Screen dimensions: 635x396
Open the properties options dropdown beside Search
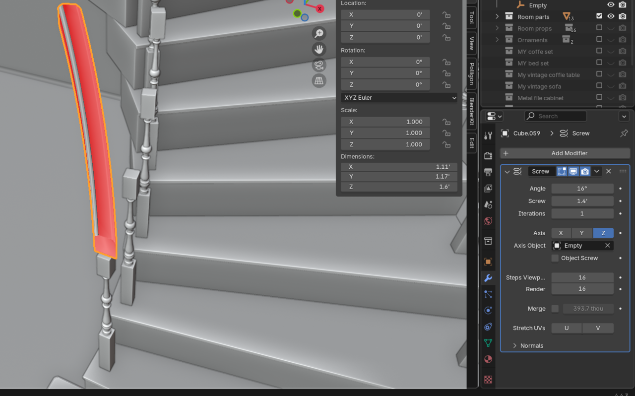624,116
